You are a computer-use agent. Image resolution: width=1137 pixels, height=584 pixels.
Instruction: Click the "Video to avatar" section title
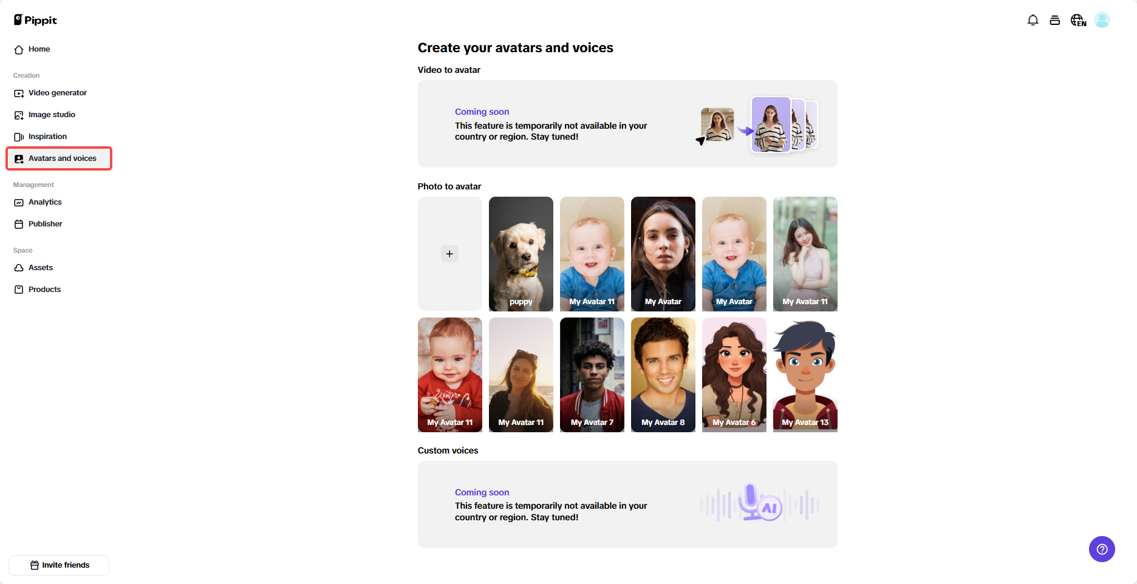[x=449, y=70]
